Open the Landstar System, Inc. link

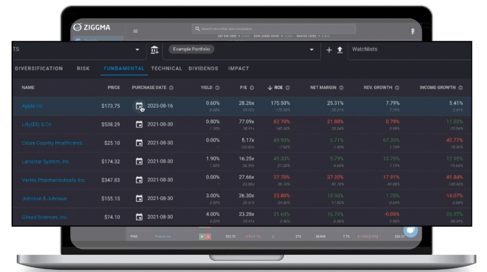coord(46,162)
